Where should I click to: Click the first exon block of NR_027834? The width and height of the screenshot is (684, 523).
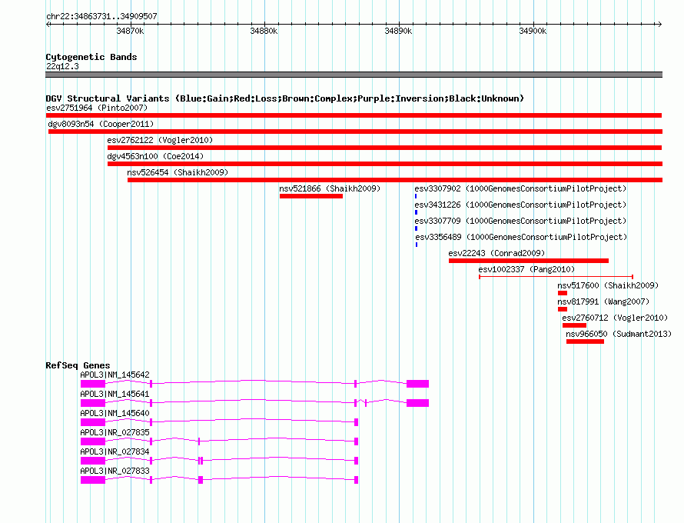click(x=93, y=461)
